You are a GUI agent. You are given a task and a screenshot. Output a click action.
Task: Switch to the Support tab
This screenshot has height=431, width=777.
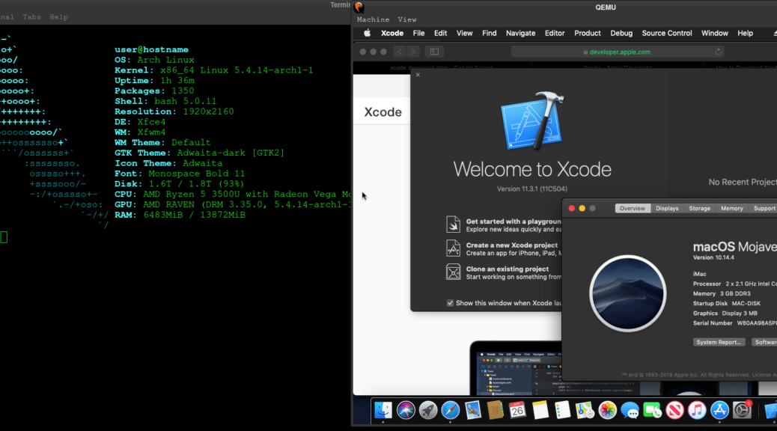764,208
